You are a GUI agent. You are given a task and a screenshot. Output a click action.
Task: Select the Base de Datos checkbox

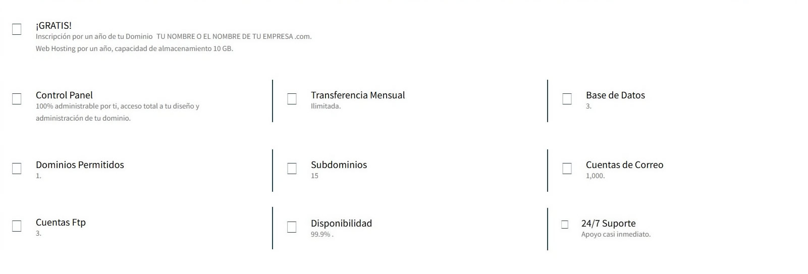point(567,99)
